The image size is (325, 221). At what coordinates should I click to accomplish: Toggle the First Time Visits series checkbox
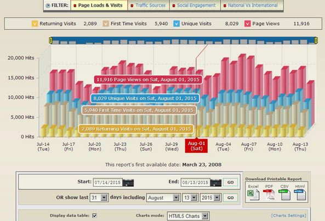[x=106, y=23]
